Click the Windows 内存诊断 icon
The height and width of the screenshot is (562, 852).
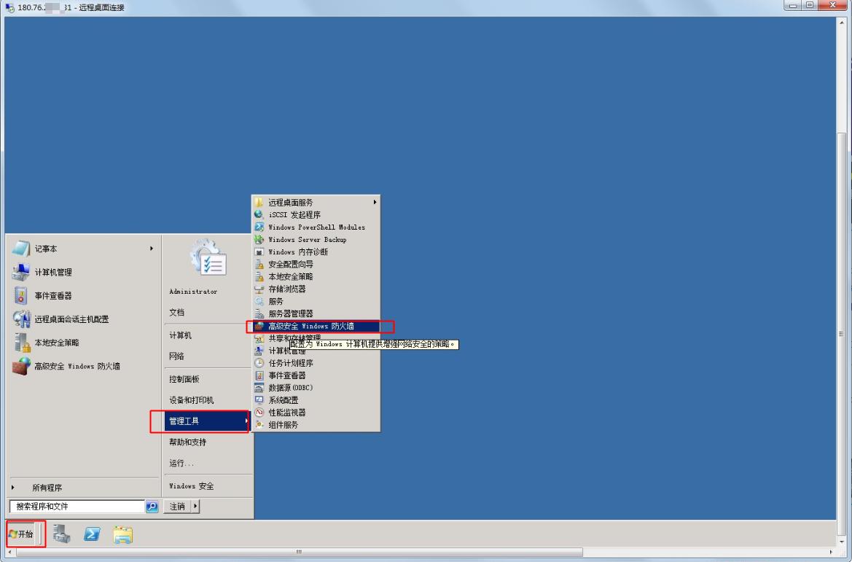[x=259, y=251]
